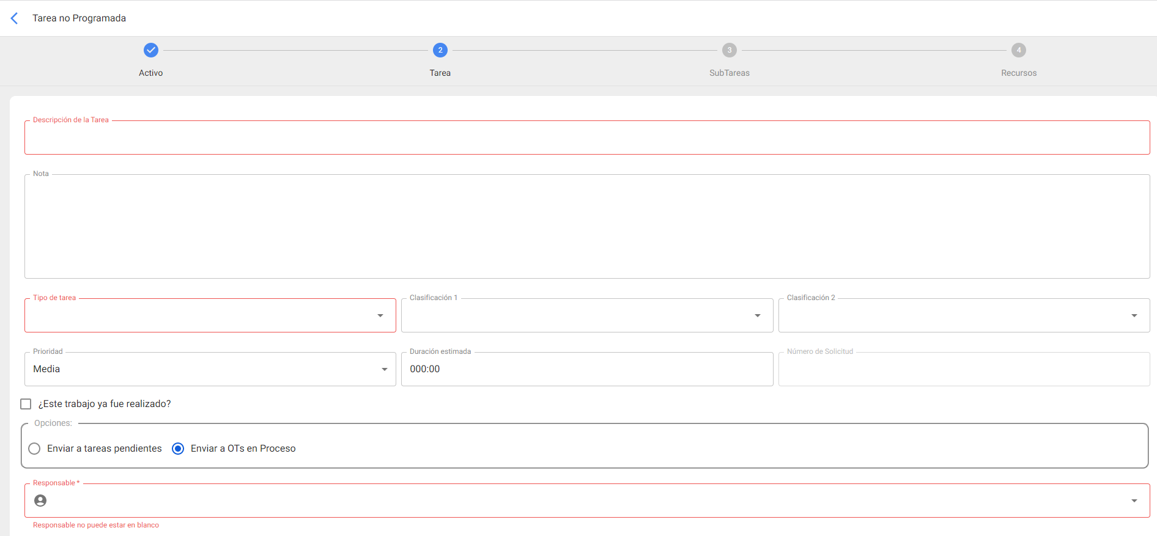Viewport: 1157px width, 536px height.
Task: Click the person icon in Responsable field
Action: [x=40, y=501]
